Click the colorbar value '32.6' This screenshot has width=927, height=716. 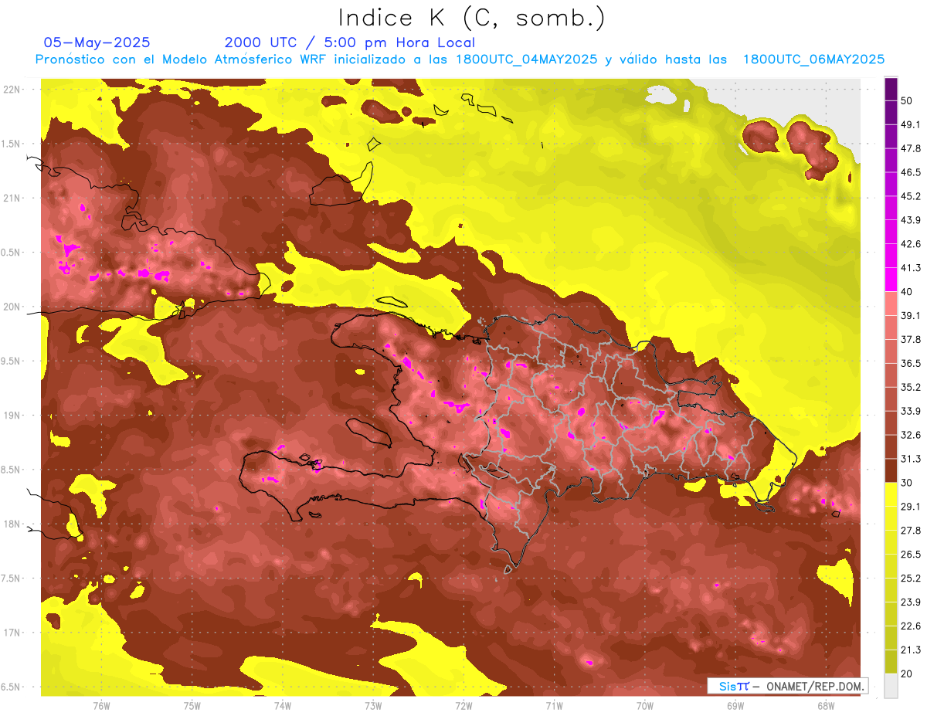911,436
